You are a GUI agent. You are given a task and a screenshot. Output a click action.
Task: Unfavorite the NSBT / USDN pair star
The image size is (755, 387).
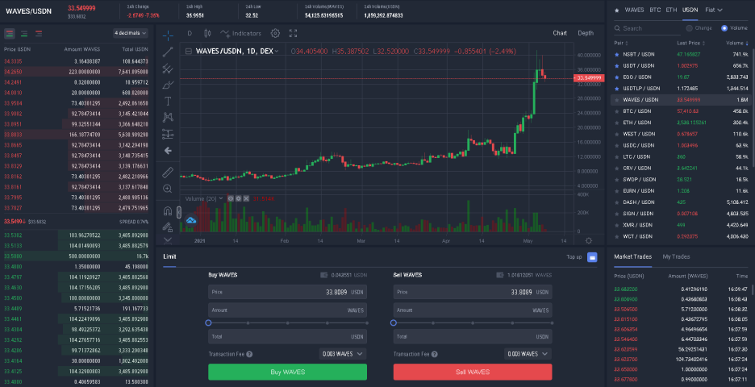coord(617,54)
